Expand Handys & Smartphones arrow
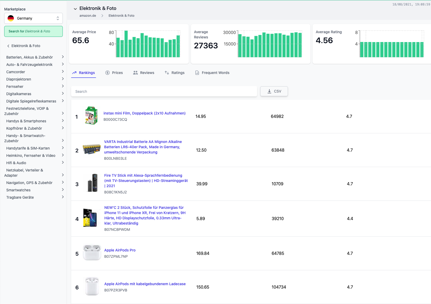431x304 pixels. click(63, 121)
